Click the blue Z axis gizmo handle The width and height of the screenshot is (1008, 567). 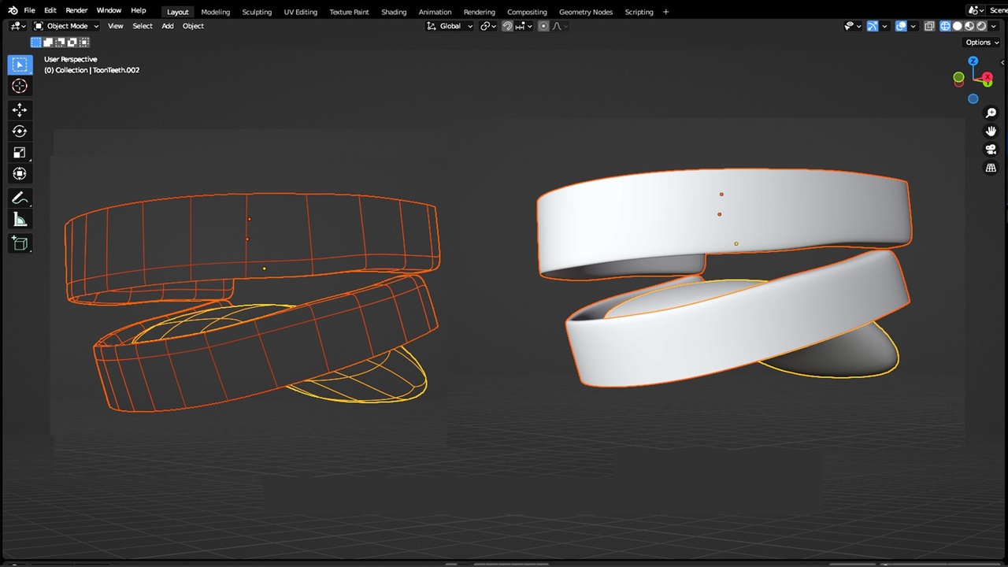(x=973, y=61)
